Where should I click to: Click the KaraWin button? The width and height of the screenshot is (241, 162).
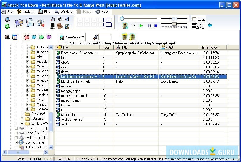coord(70,37)
